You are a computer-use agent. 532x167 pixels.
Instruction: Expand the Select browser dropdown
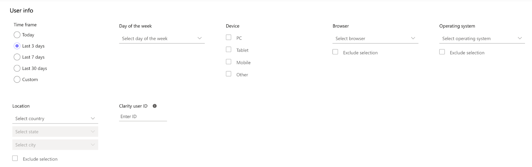375,39
